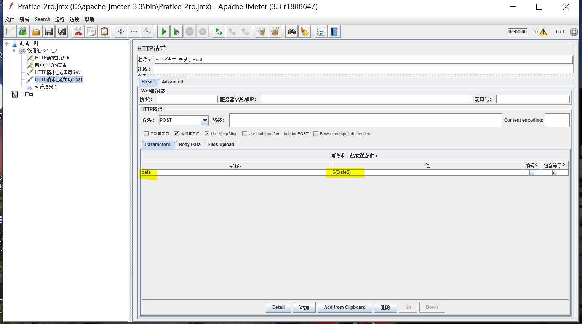The width and height of the screenshot is (582, 324).
Task: Start the test with the green play icon
Action: (164, 32)
